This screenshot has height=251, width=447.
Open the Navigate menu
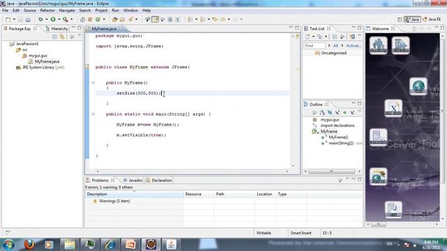click(x=67, y=10)
